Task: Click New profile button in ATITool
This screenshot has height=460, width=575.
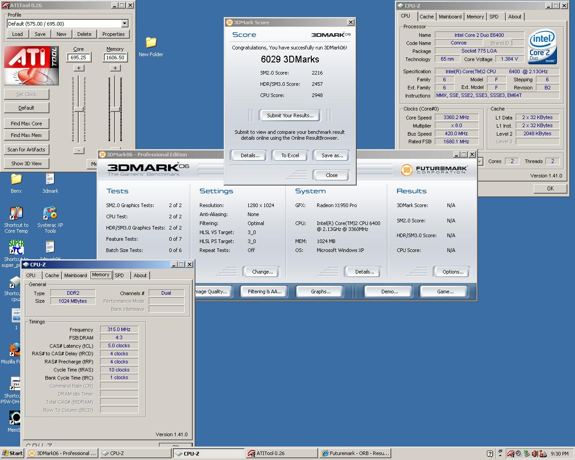Action: (62, 34)
